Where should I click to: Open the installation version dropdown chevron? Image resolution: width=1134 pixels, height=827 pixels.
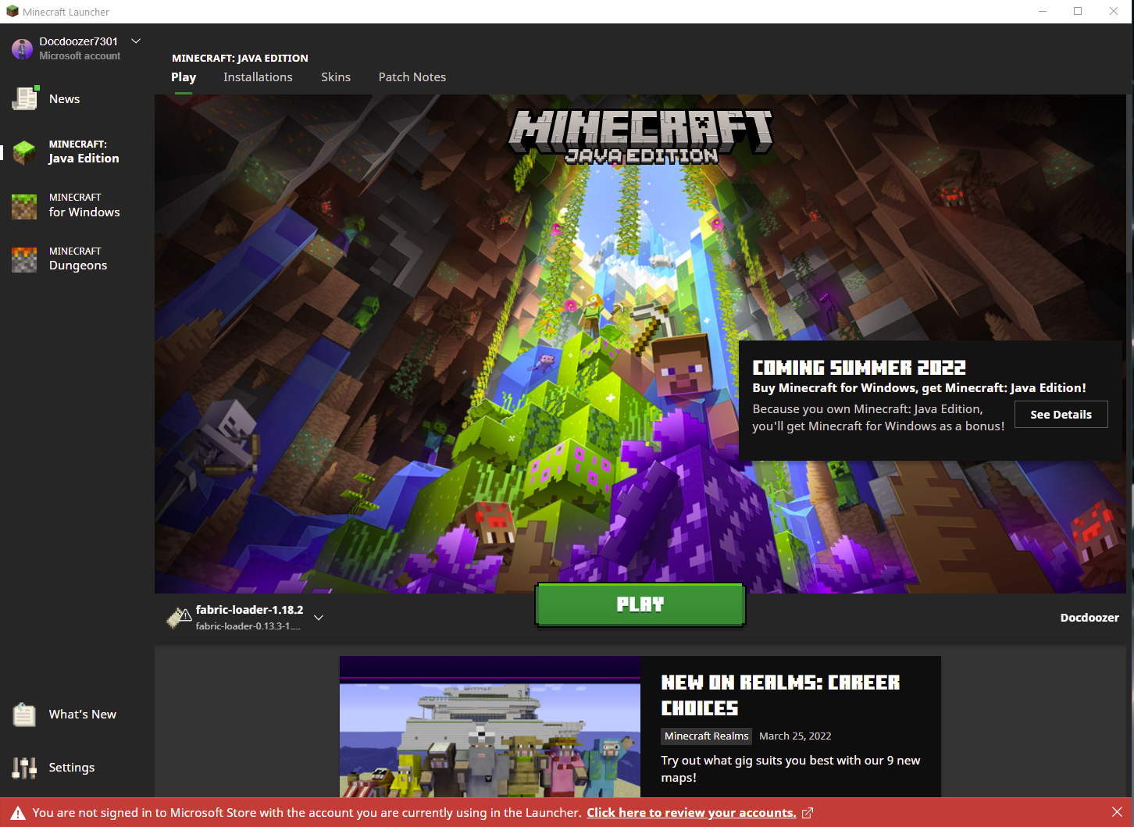[x=319, y=618]
